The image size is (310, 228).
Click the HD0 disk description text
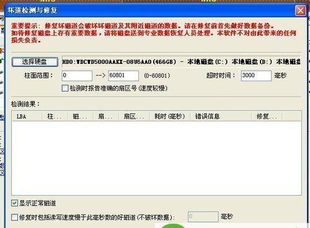click(181, 62)
